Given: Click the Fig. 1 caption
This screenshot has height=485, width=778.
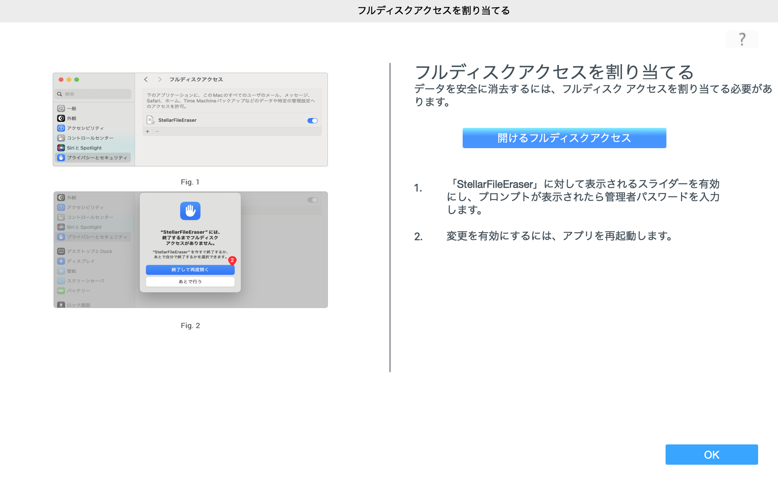Looking at the screenshot, I should pos(190,182).
